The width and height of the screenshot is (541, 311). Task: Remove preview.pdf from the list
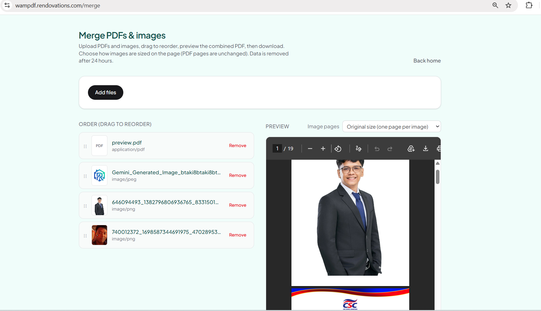click(x=238, y=146)
